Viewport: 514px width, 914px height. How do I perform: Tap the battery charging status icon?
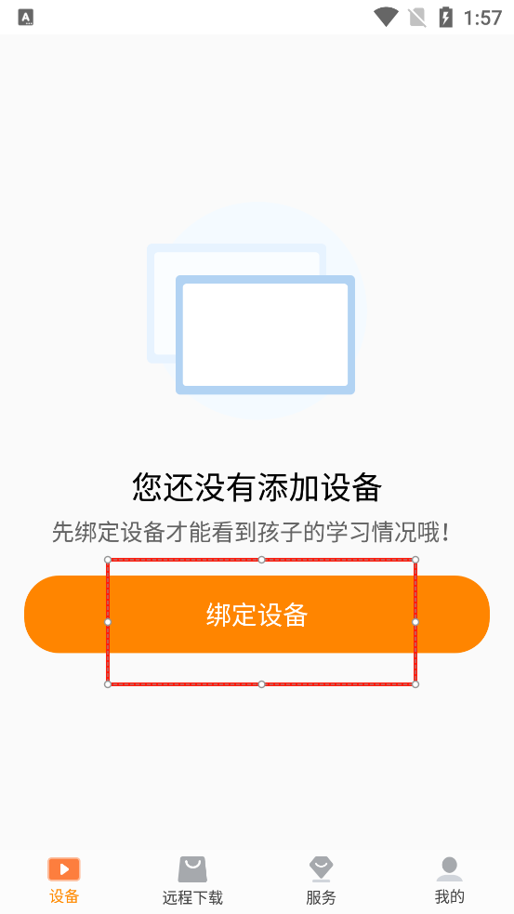point(445,18)
